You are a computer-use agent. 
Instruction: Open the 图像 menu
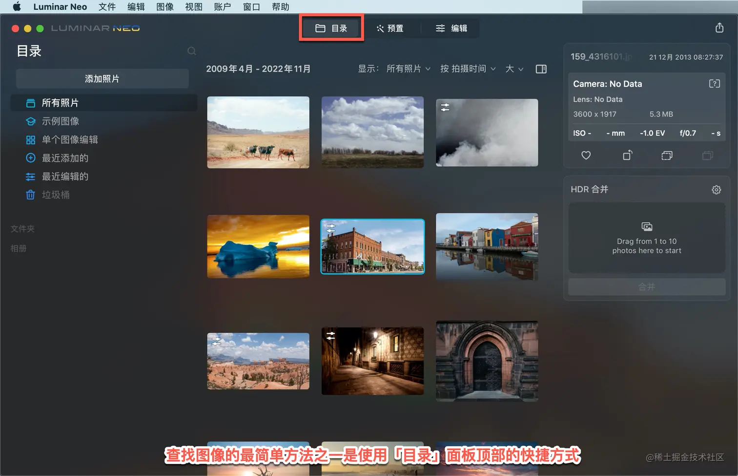(x=165, y=7)
